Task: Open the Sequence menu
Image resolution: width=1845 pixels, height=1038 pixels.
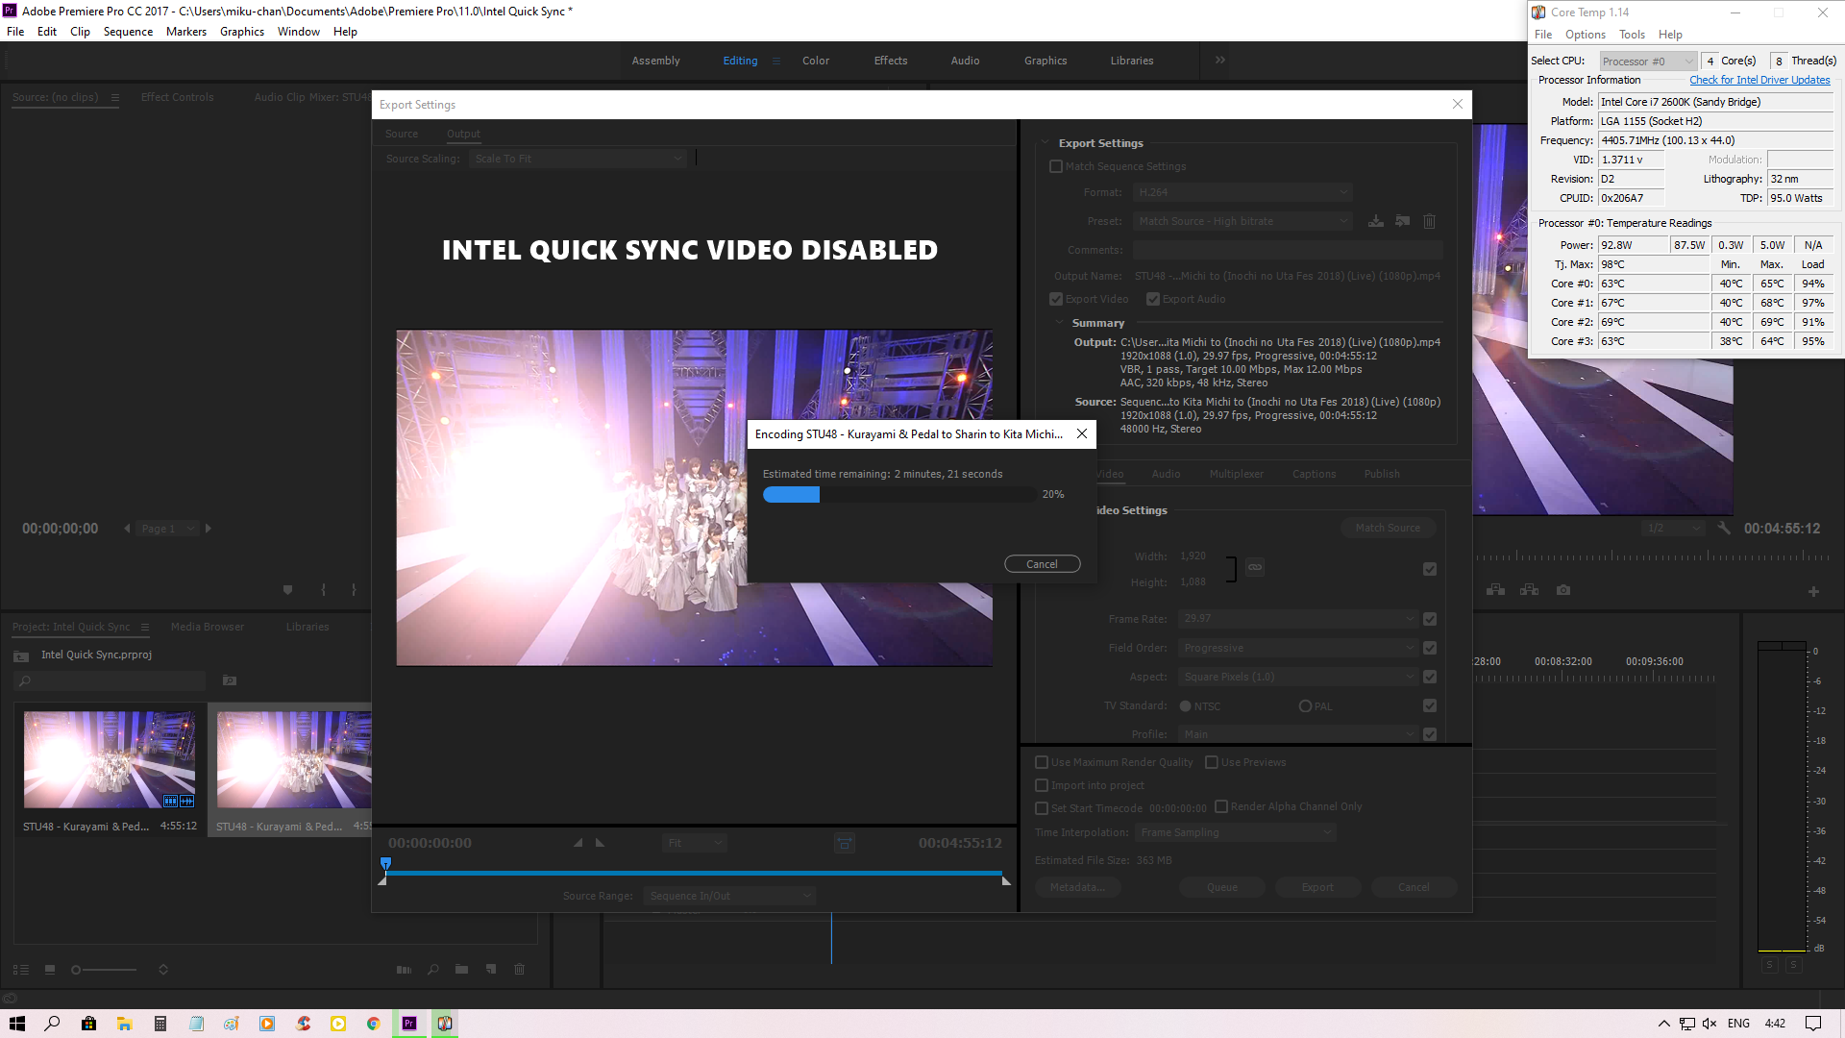Action: pyautogui.click(x=128, y=32)
